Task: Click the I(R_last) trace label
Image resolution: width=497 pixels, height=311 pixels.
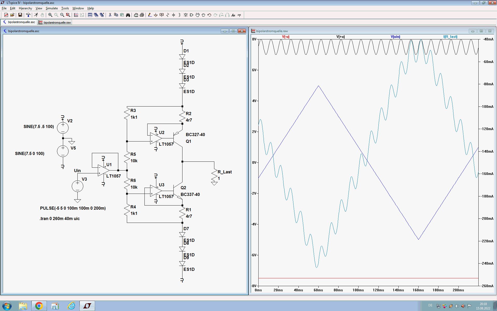Action: pos(450,37)
